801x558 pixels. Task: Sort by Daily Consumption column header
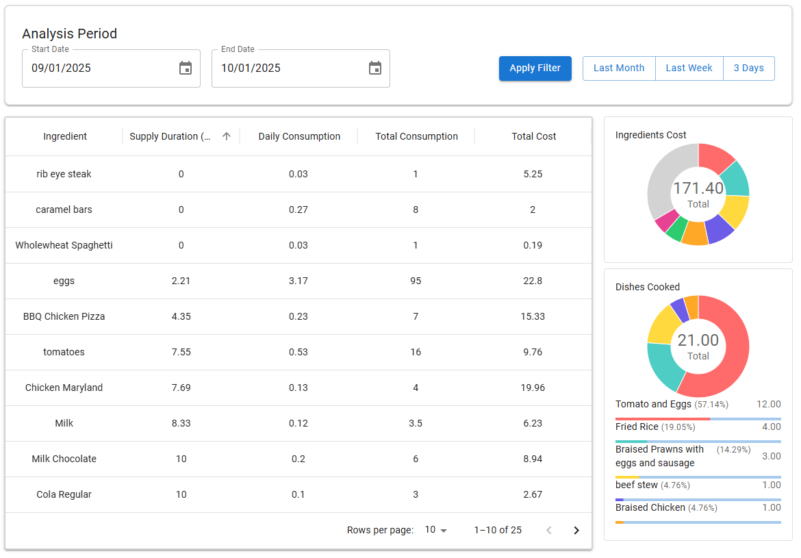click(299, 136)
